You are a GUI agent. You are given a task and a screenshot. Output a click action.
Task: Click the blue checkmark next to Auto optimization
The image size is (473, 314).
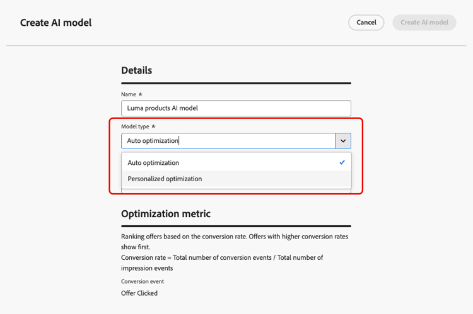tap(342, 162)
